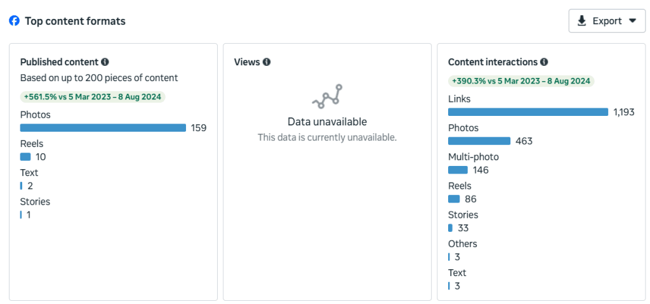Image resolution: width=650 pixels, height=304 pixels.
Task: Click the Facebook logo icon
Action: pos(14,21)
